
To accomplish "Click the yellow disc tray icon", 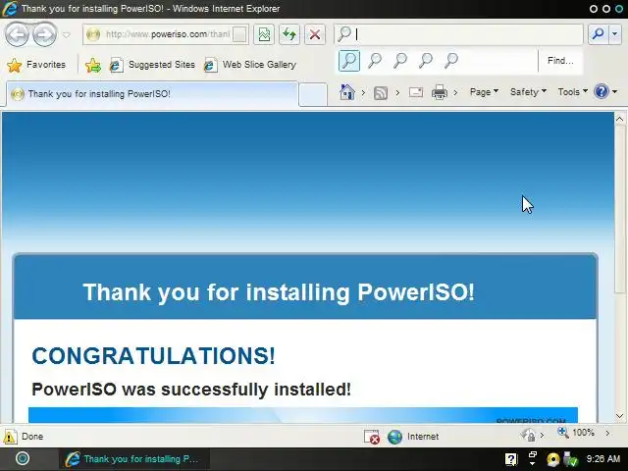I will (553, 459).
